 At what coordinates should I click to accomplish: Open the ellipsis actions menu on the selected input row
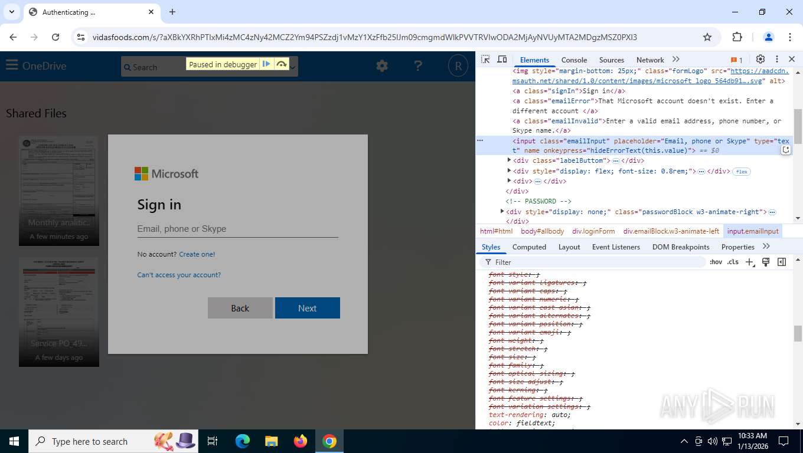point(480,140)
